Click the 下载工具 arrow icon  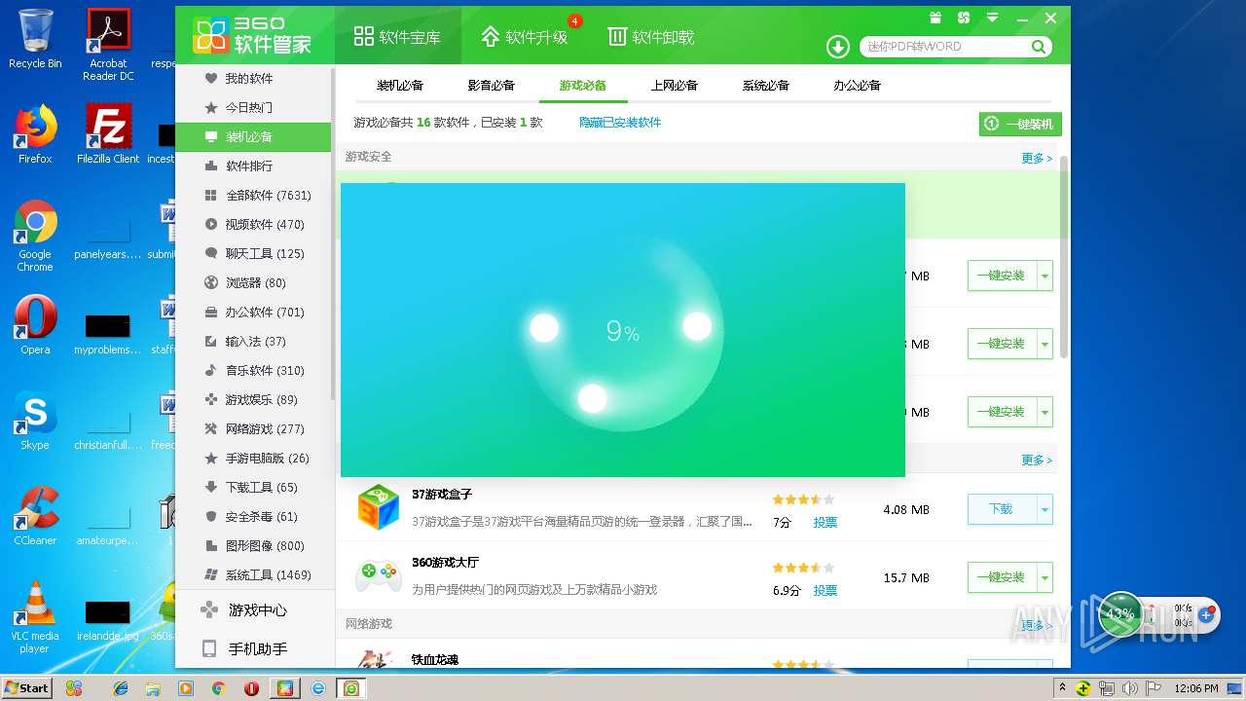210,487
